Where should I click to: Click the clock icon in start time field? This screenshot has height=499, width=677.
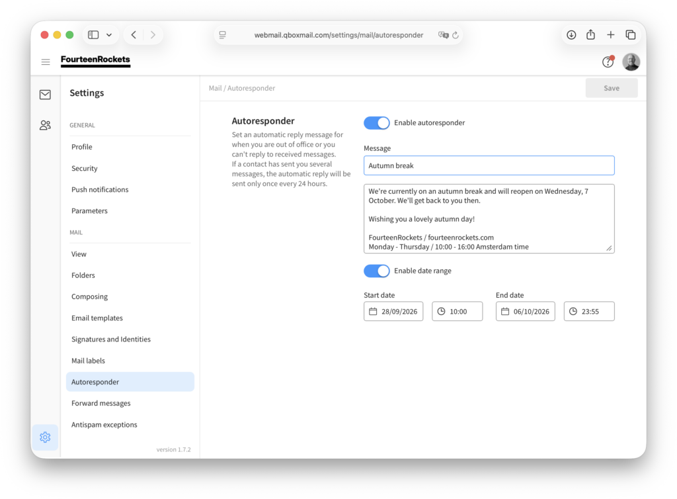441,311
